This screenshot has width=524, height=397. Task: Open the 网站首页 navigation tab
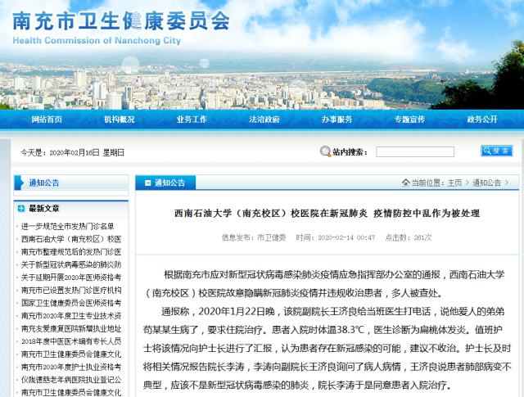click(47, 120)
